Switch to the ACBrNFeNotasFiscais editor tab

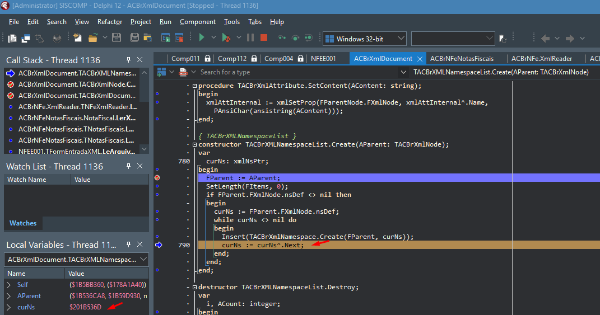(x=462, y=59)
